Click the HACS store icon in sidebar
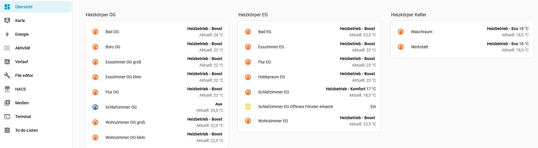The image size is (538, 148). [x=7, y=89]
